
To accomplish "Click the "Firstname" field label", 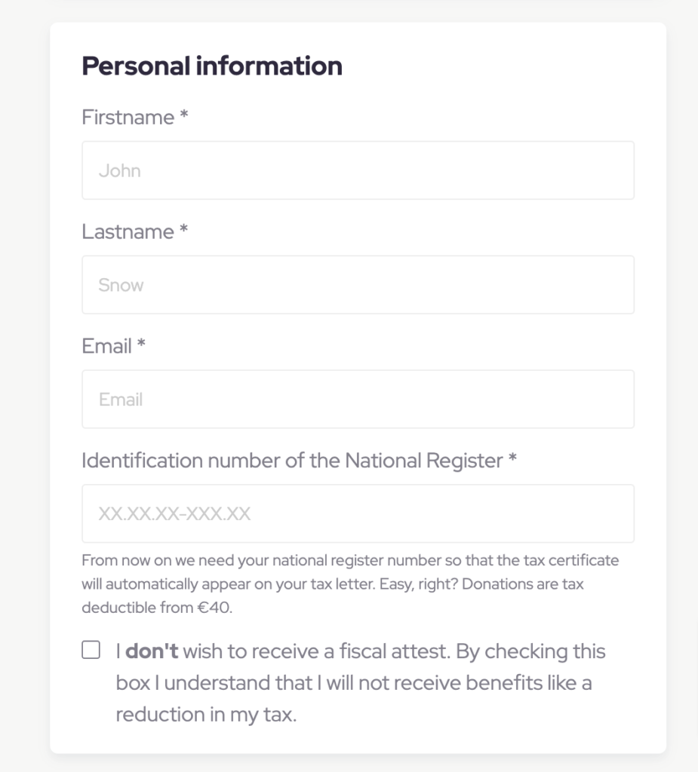I will pyautogui.click(x=128, y=118).
